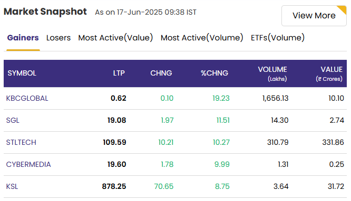Open the CYBERMEDIA symbol link
The height and width of the screenshot is (201, 351).
tap(28, 164)
